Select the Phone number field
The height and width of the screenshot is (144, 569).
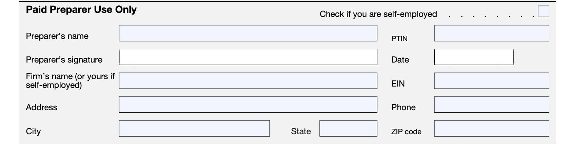click(491, 104)
